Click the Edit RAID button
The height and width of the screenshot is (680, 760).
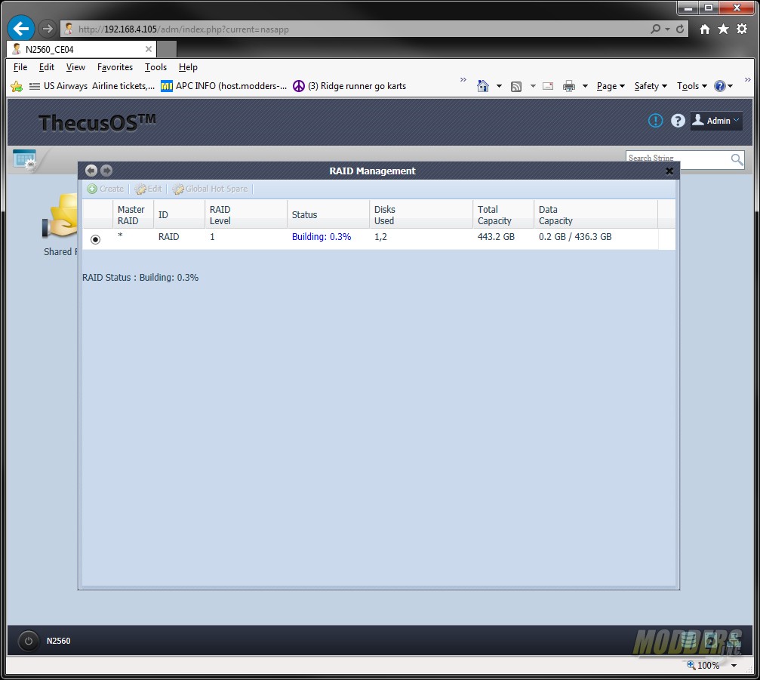(149, 189)
